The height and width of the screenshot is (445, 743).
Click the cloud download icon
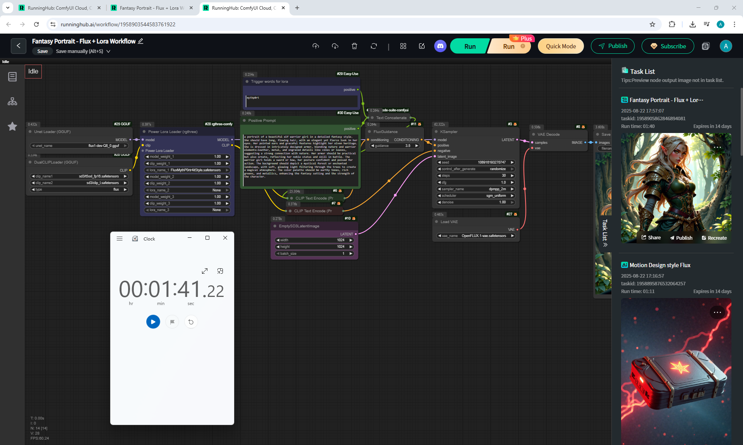[335, 46]
